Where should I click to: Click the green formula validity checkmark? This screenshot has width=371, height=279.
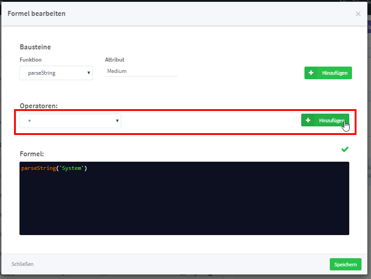(x=345, y=149)
